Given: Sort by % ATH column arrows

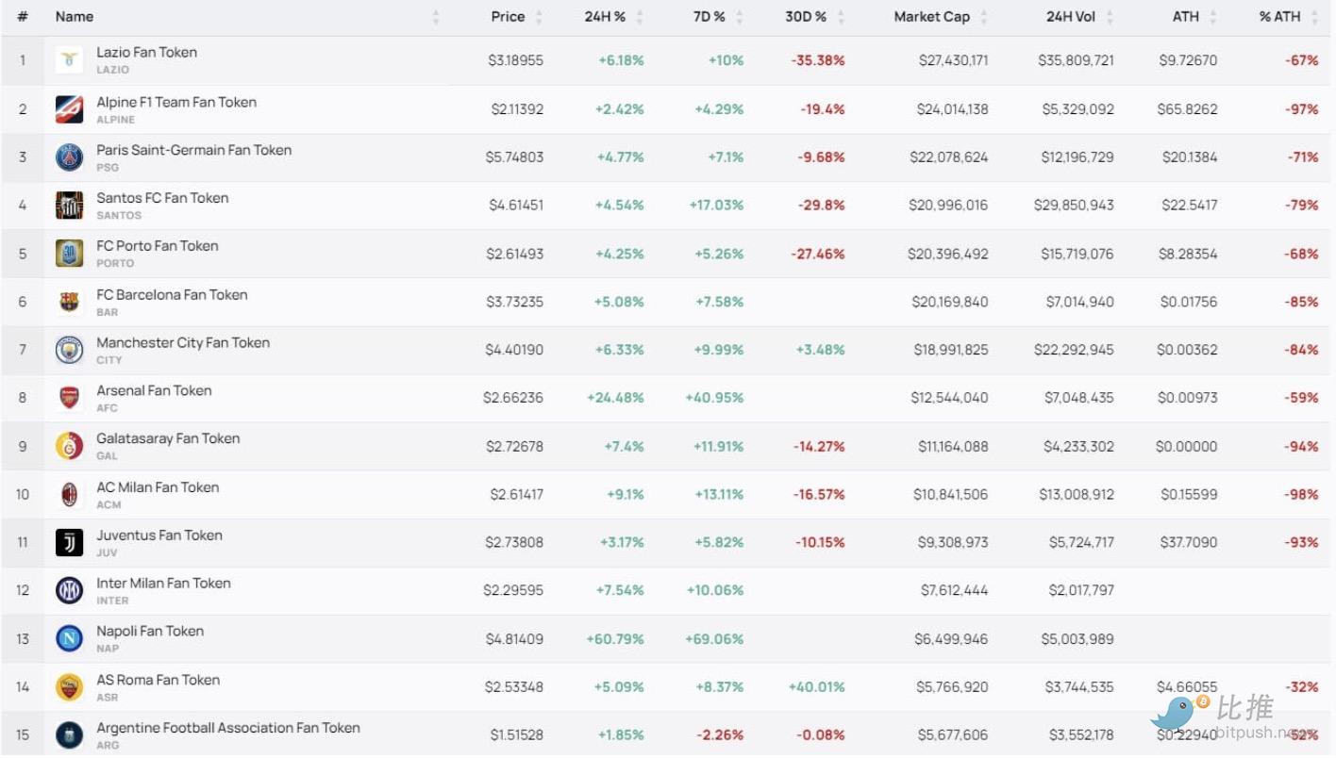Looking at the screenshot, I should point(1314,17).
